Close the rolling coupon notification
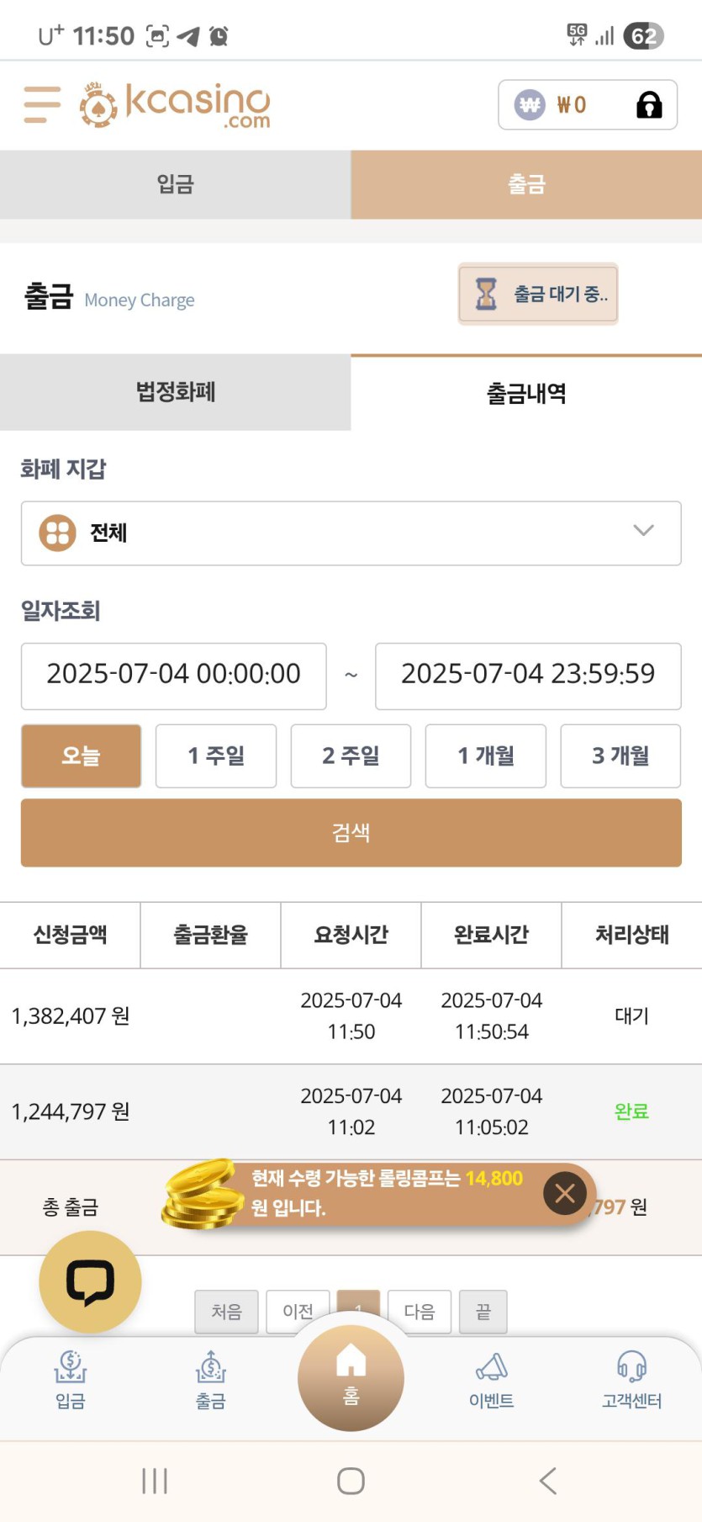 [565, 1192]
